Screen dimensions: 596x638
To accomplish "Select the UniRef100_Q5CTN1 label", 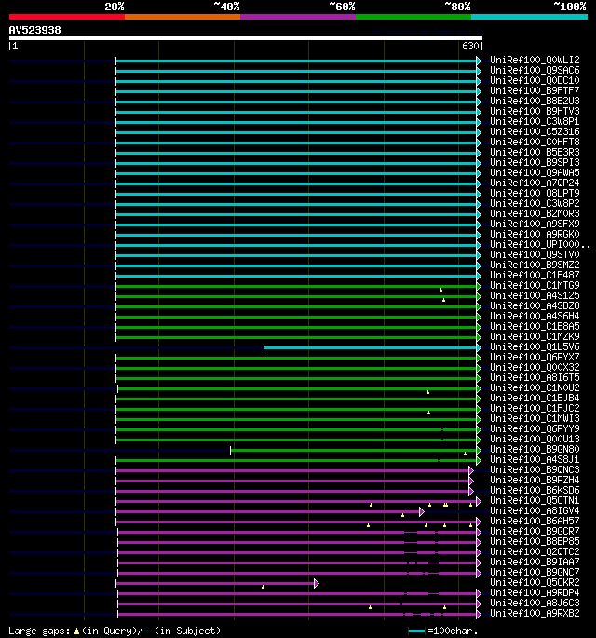I will click(535, 501).
